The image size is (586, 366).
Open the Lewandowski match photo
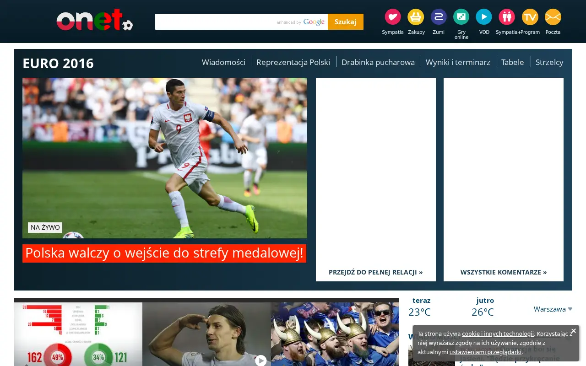coord(165,158)
